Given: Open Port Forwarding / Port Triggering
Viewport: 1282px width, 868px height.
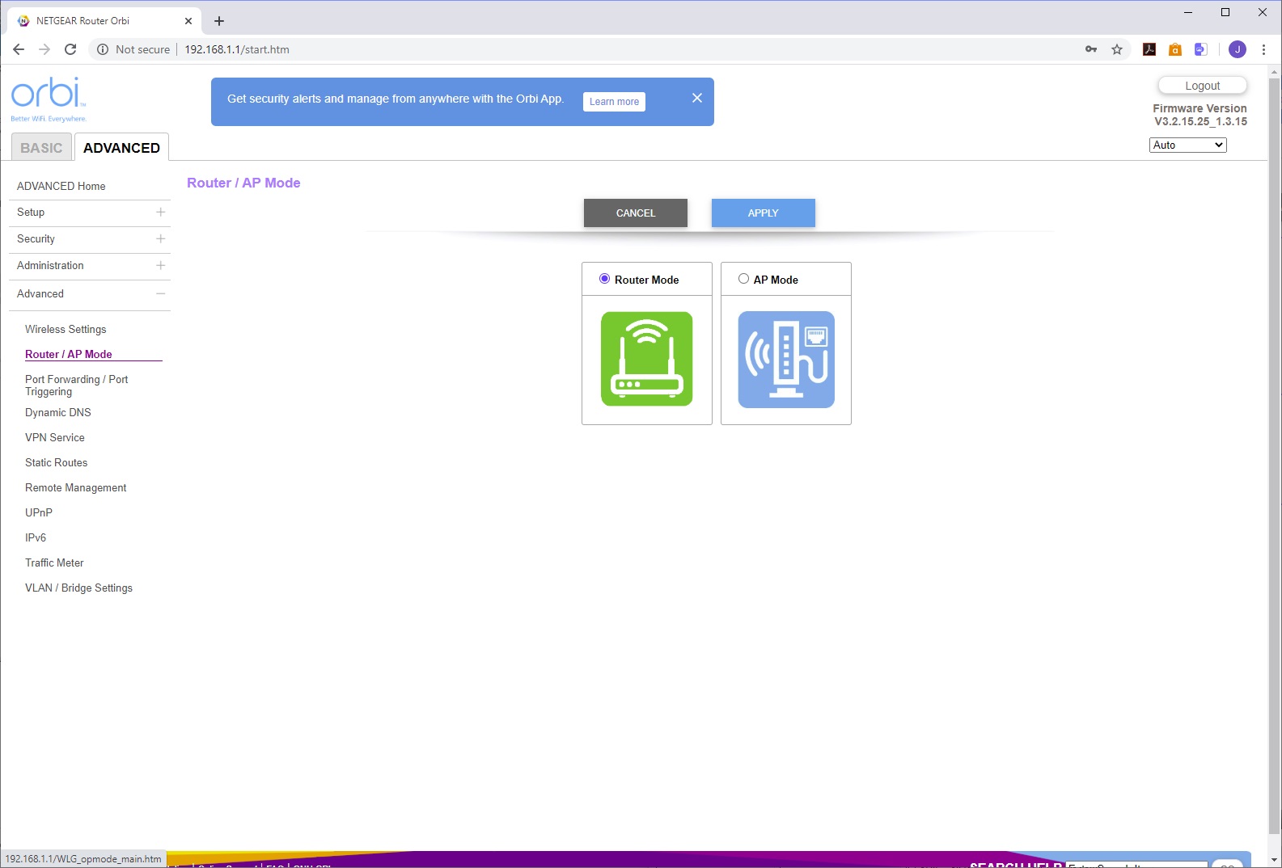Looking at the screenshot, I should 77,386.
